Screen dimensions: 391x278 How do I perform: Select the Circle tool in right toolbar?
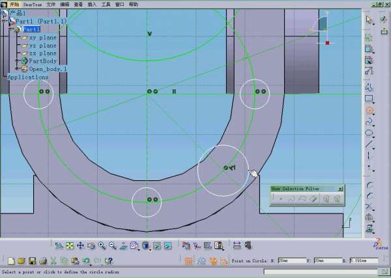(x=369, y=111)
